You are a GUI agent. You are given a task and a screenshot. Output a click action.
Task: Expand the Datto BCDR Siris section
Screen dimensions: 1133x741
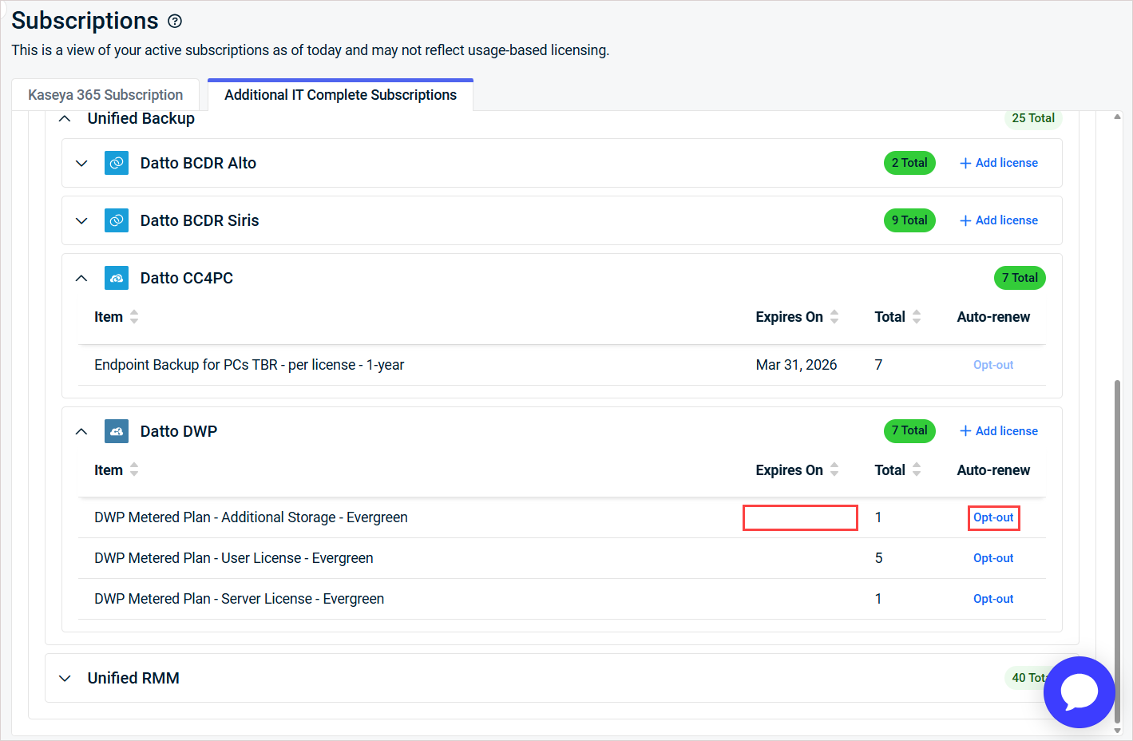pos(81,220)
